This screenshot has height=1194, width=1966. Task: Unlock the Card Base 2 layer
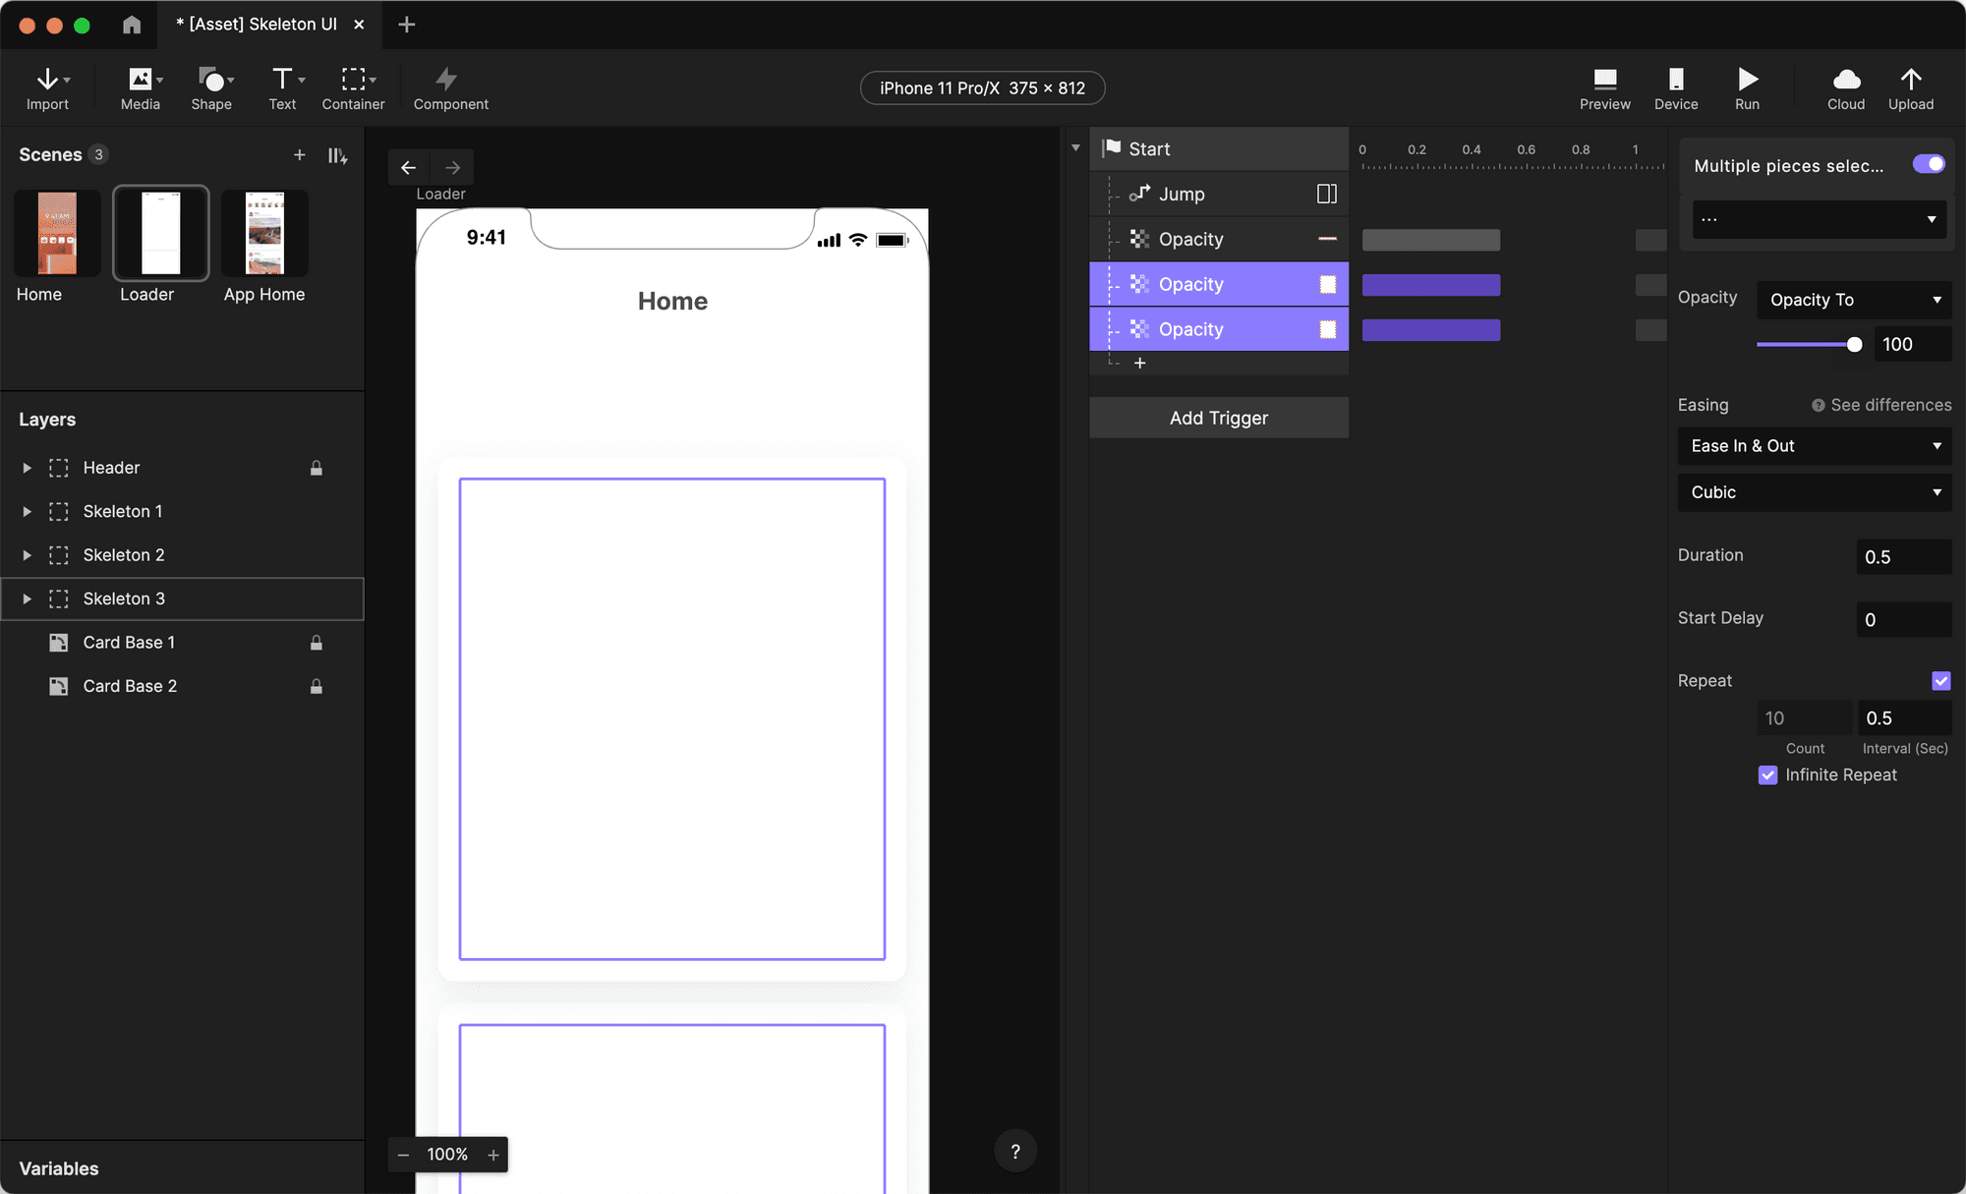point(317,686)
